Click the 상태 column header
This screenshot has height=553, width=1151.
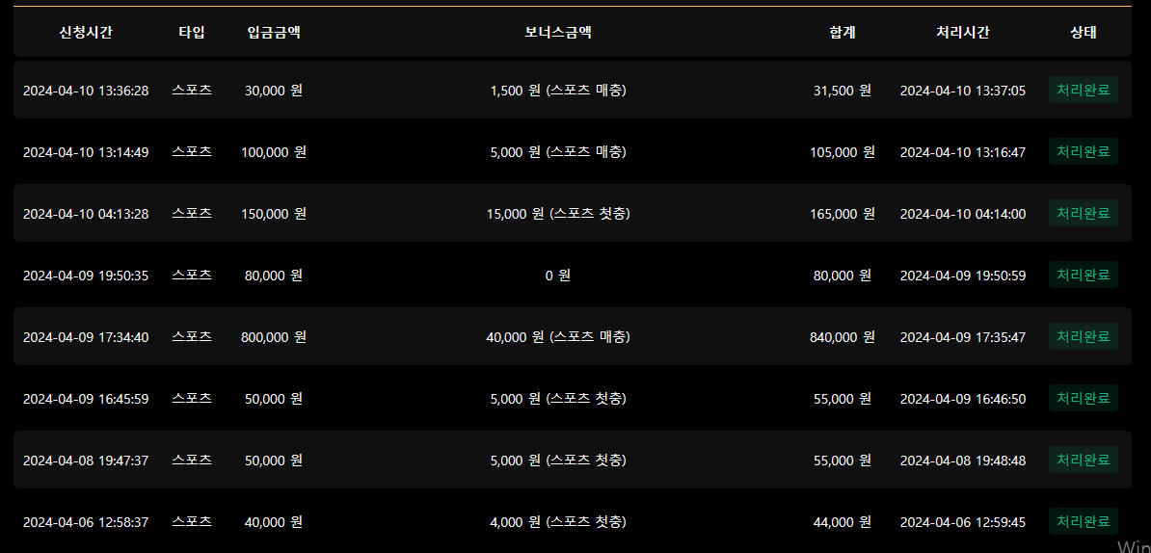[1084, 32]
